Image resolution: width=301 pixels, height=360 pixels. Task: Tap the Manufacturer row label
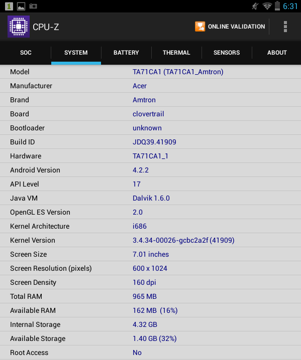click(x=31, y=86)
